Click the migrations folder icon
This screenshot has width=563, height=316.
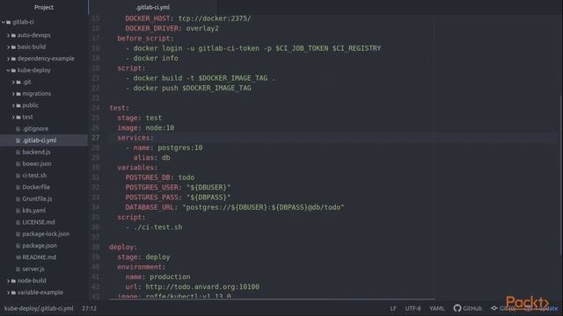click(18, 94)
